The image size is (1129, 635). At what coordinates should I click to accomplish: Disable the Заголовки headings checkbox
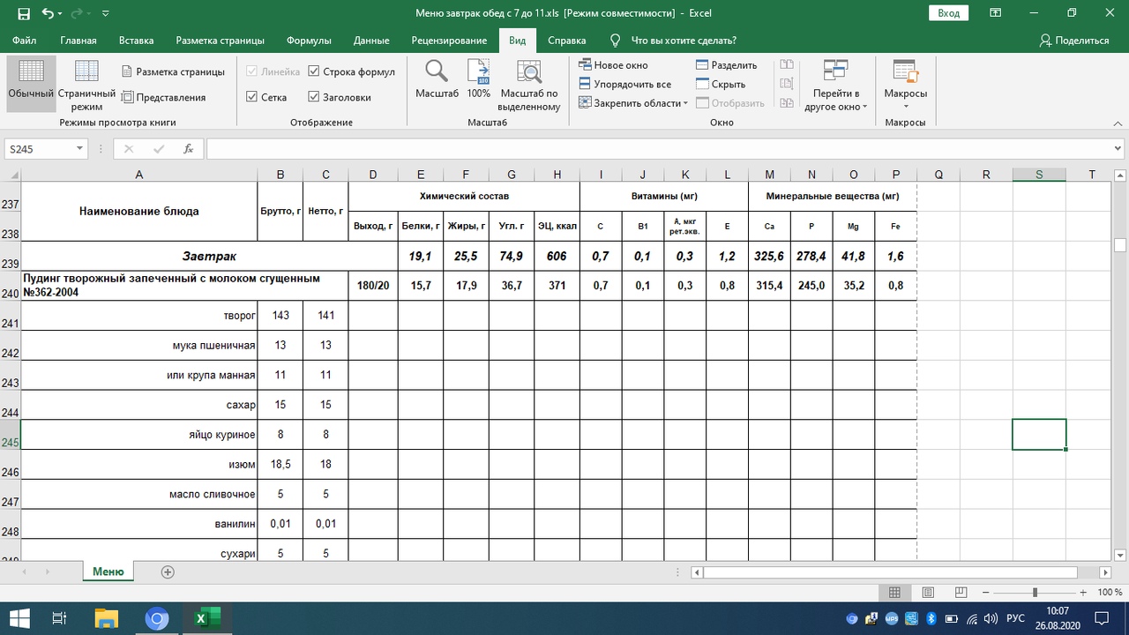click(314, 97)
